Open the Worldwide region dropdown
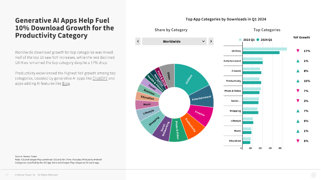This screenshot has width=321, height=180. pyautogui.click(x=175, y=42)
